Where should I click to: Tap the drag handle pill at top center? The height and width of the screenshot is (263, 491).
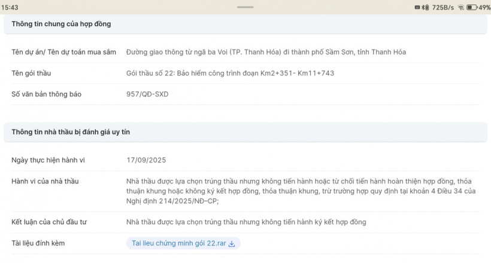(245, 7)
